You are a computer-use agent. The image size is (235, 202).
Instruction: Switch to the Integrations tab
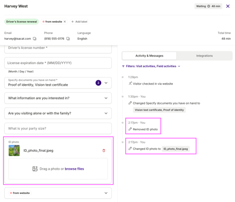click(204, 56)
